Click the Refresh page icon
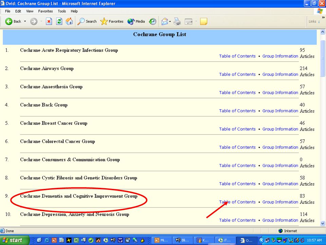This screenshot has height=245, width=326. coord(59,21)
